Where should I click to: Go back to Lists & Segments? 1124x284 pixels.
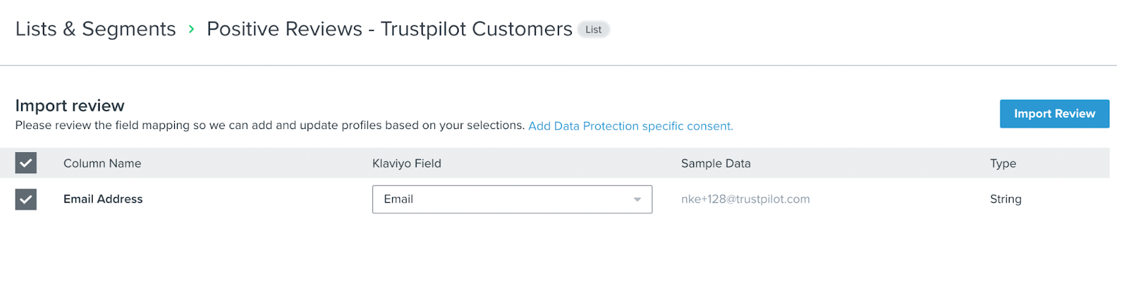[x=96, y=29]
